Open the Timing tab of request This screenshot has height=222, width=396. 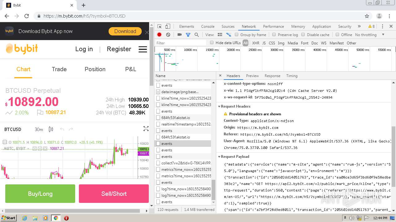coord(292,76)
